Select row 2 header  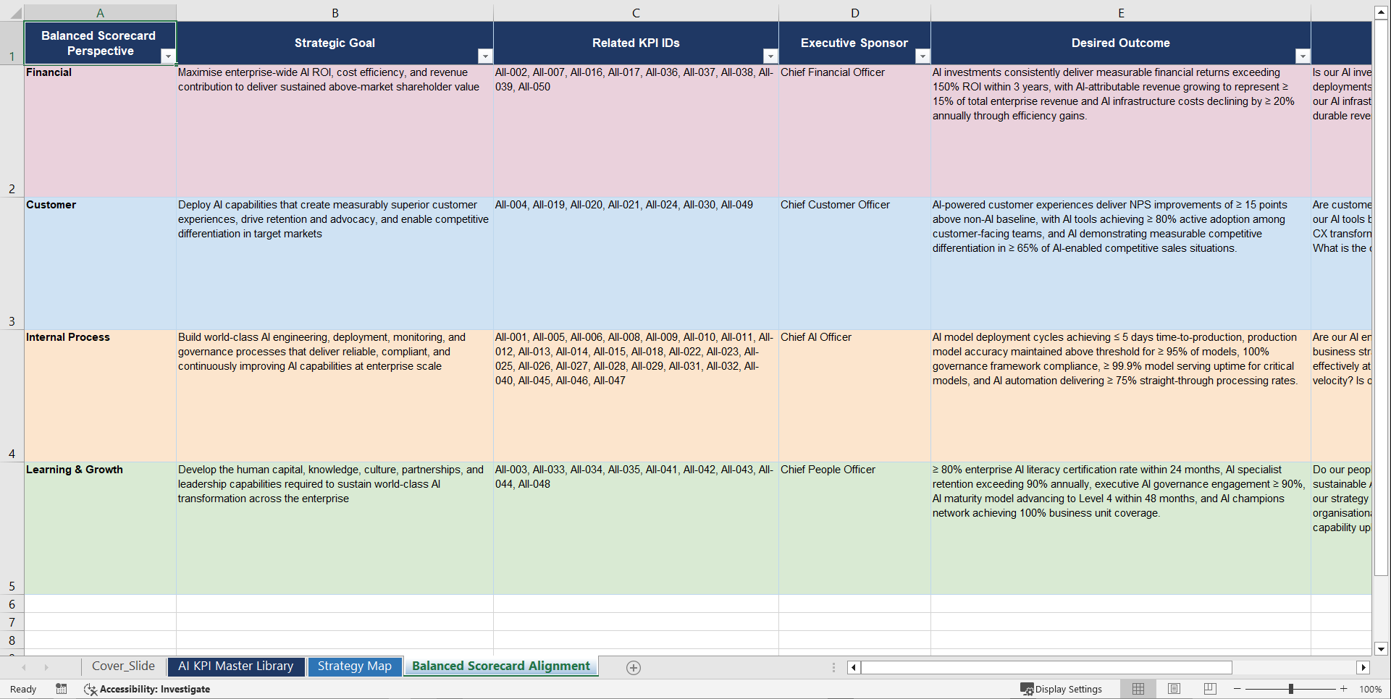pos(12,131)
